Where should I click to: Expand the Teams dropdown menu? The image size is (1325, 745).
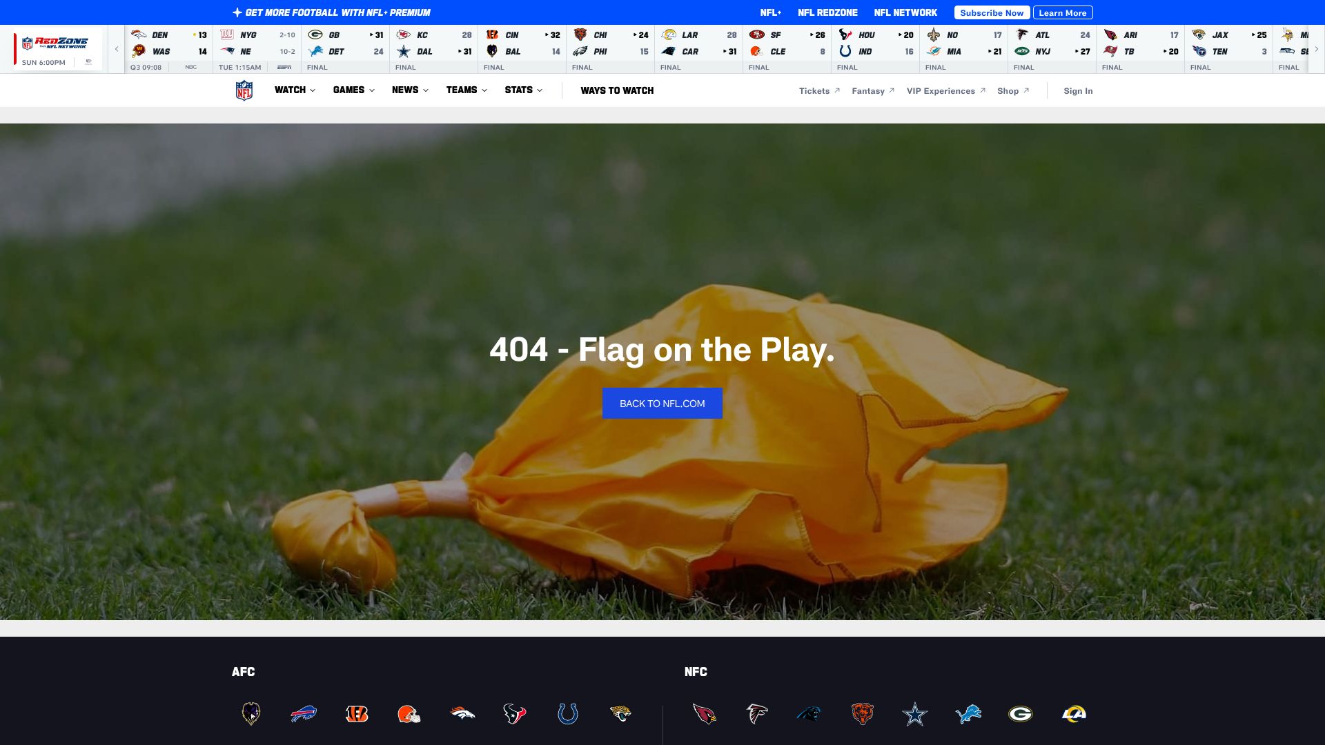pyautogui.click(x=467, y=90)
